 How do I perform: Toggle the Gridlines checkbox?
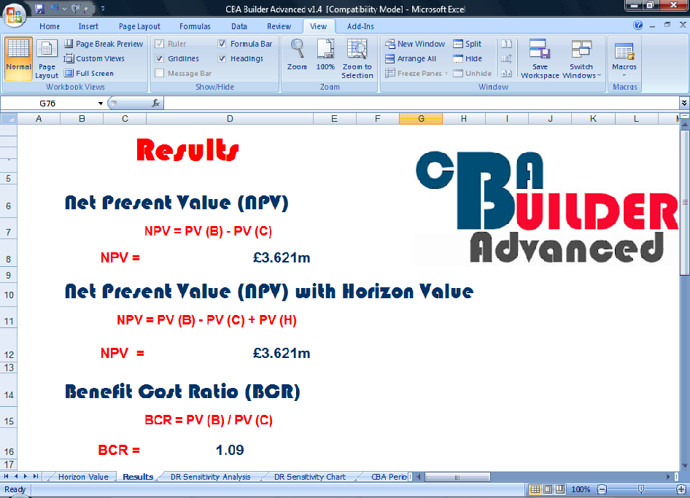[160, 58]
